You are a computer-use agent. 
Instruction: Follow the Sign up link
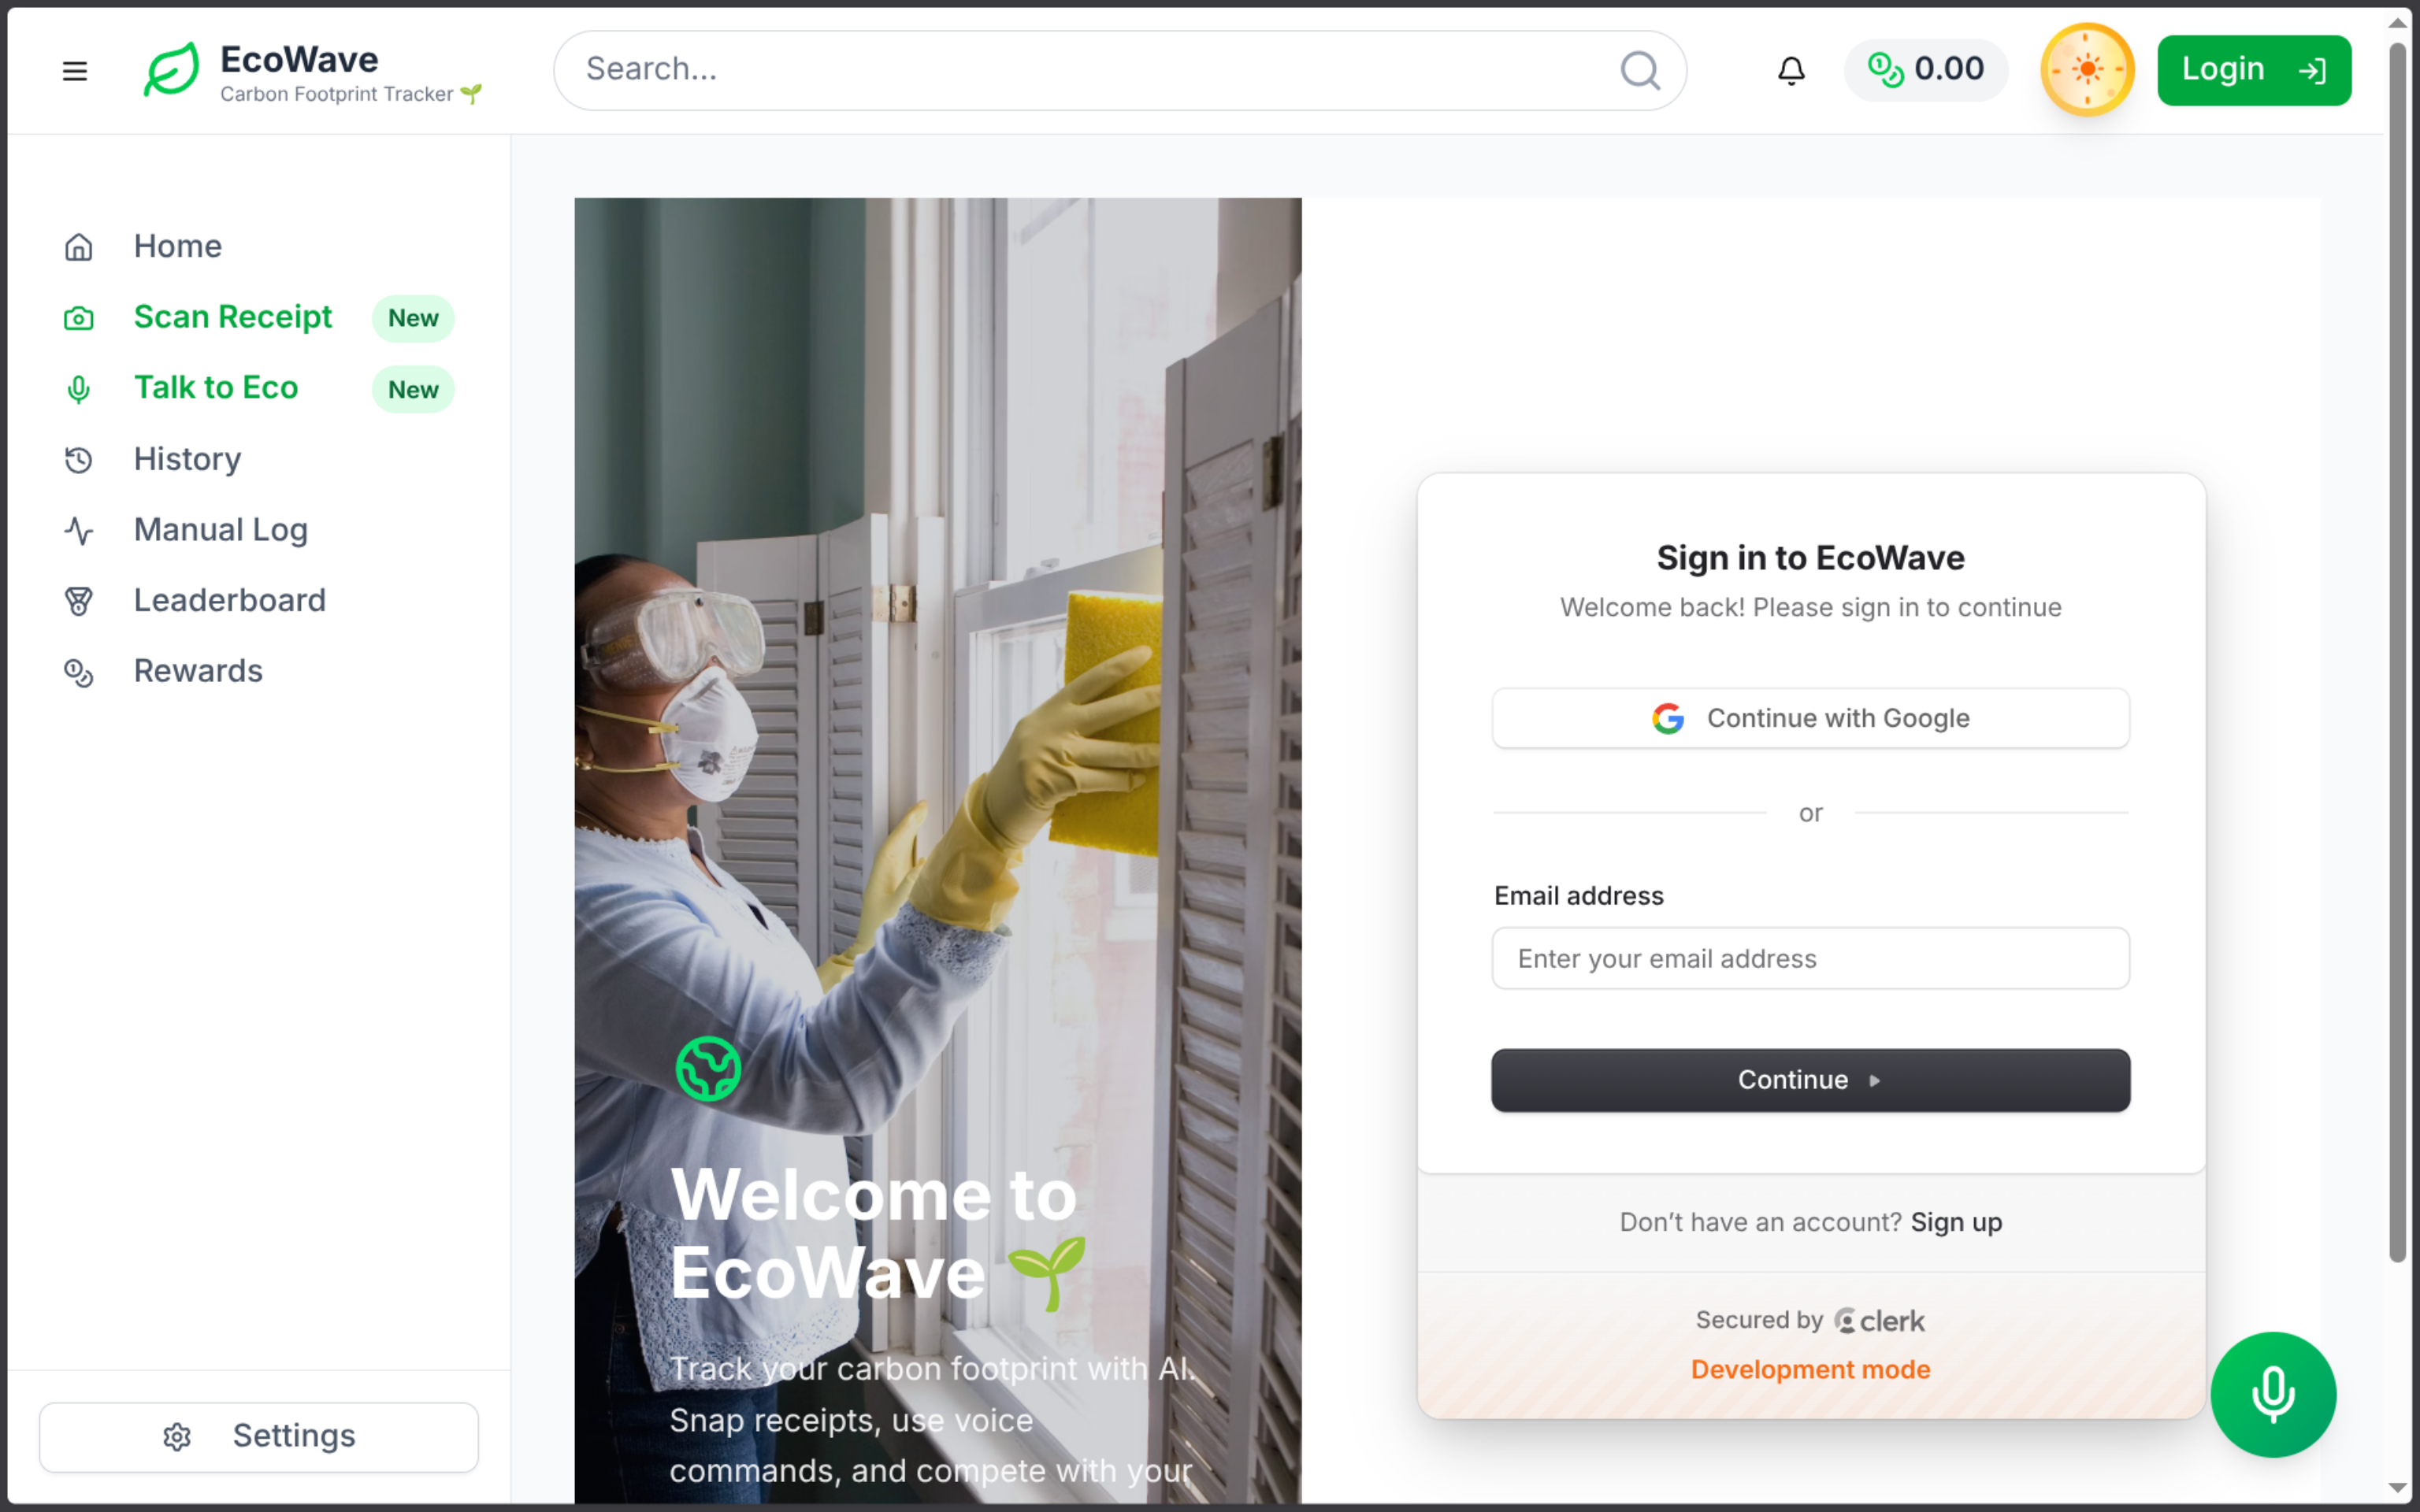(x=1956, y=1222)
